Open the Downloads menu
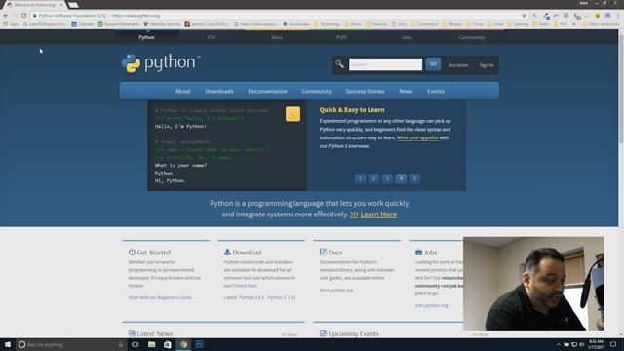Screen dimensions: 624x351 tap(219, 91)
